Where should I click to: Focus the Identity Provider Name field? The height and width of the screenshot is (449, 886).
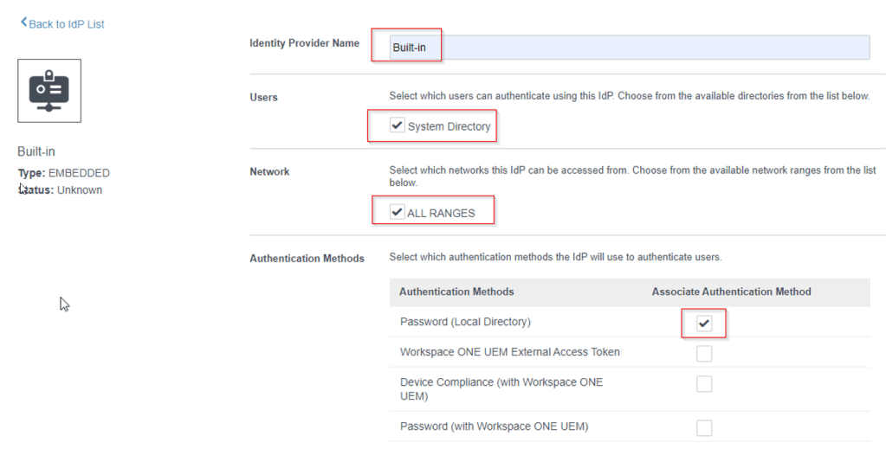620,48
